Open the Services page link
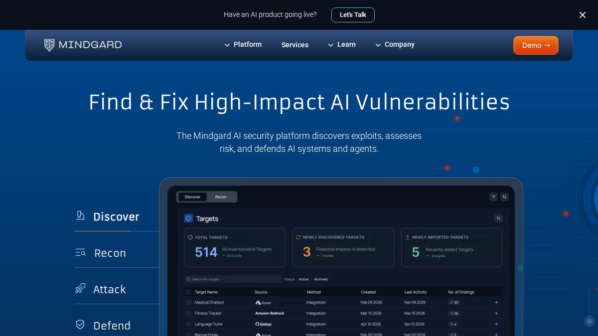 click(x=295, y=45)
